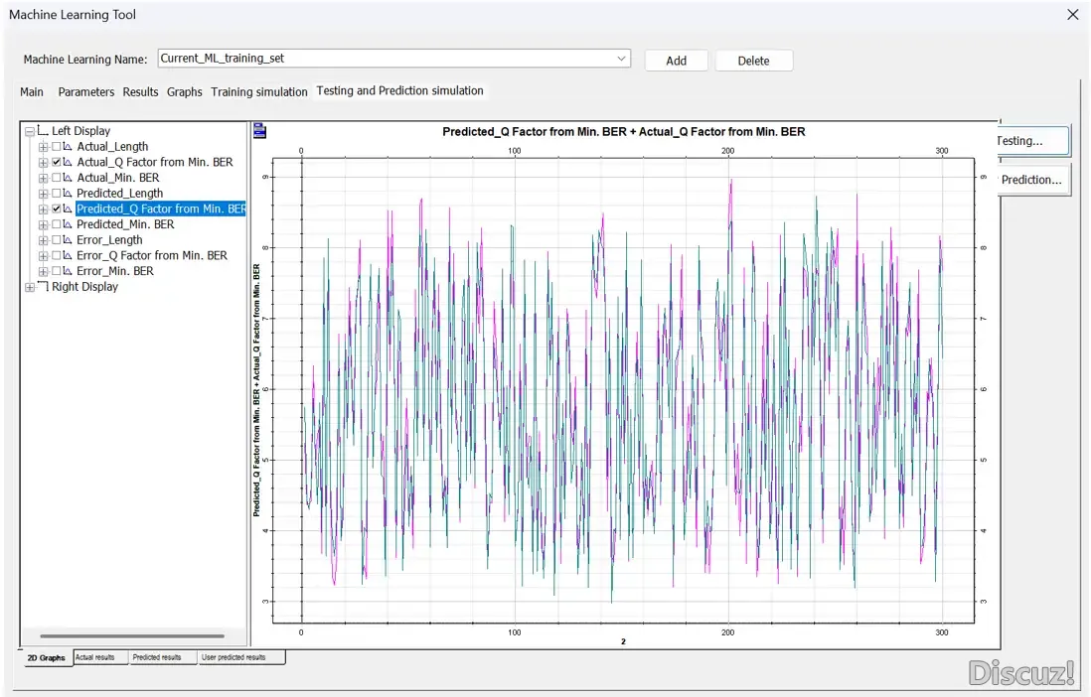Click the Delete button
This screenshot has height=697, width=1091.
point(753,61)
